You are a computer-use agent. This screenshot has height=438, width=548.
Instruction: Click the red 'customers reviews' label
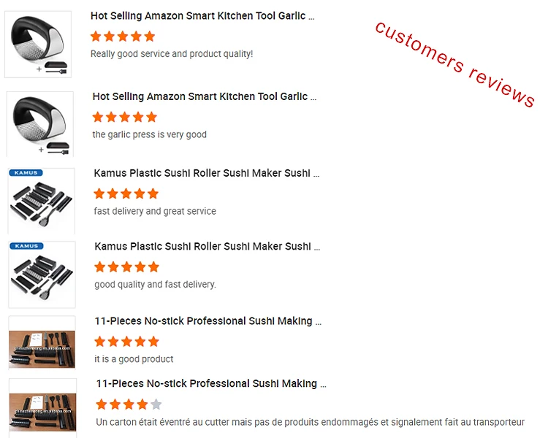click(454, 64)
